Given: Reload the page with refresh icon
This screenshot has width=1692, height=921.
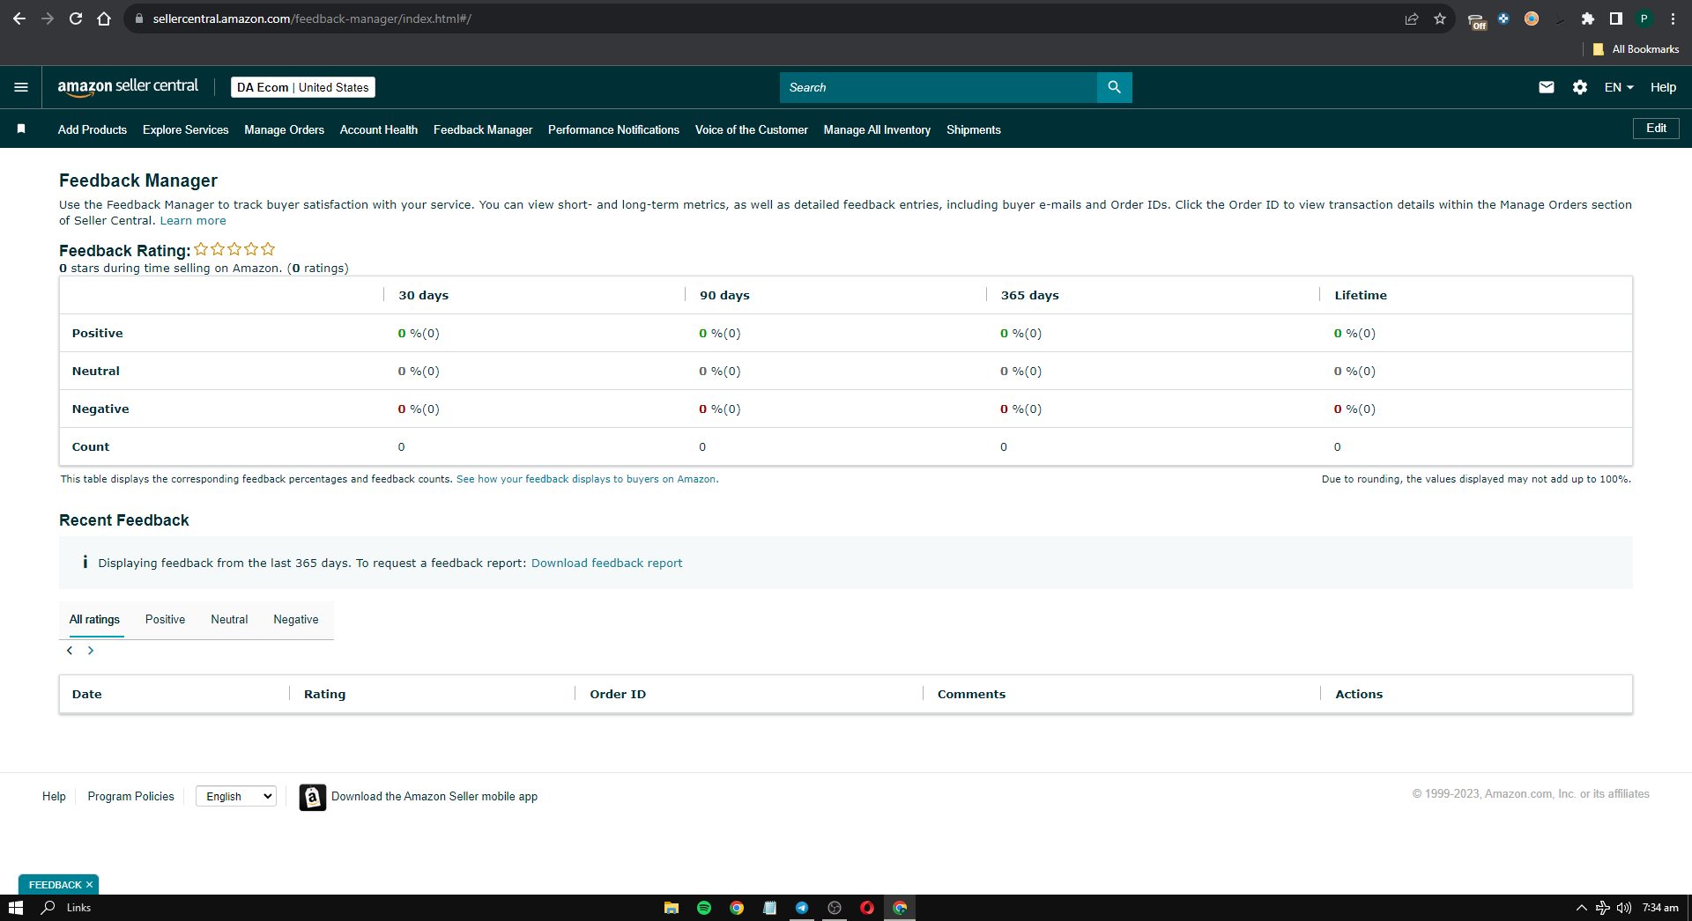Looking at the screenshot, I should [76, 18].
